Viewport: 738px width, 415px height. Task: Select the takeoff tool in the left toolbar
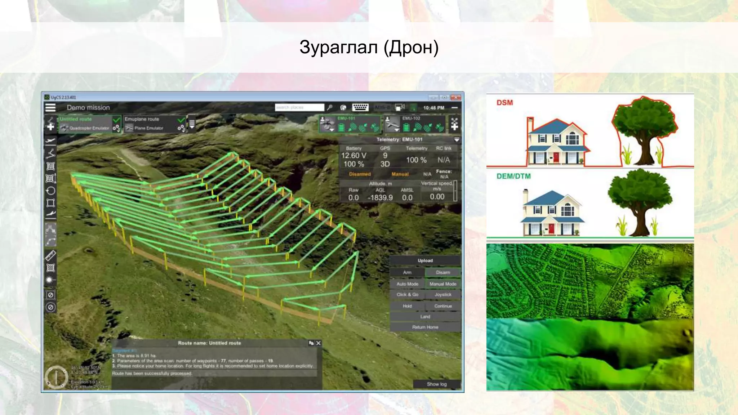tap(50, 140)
